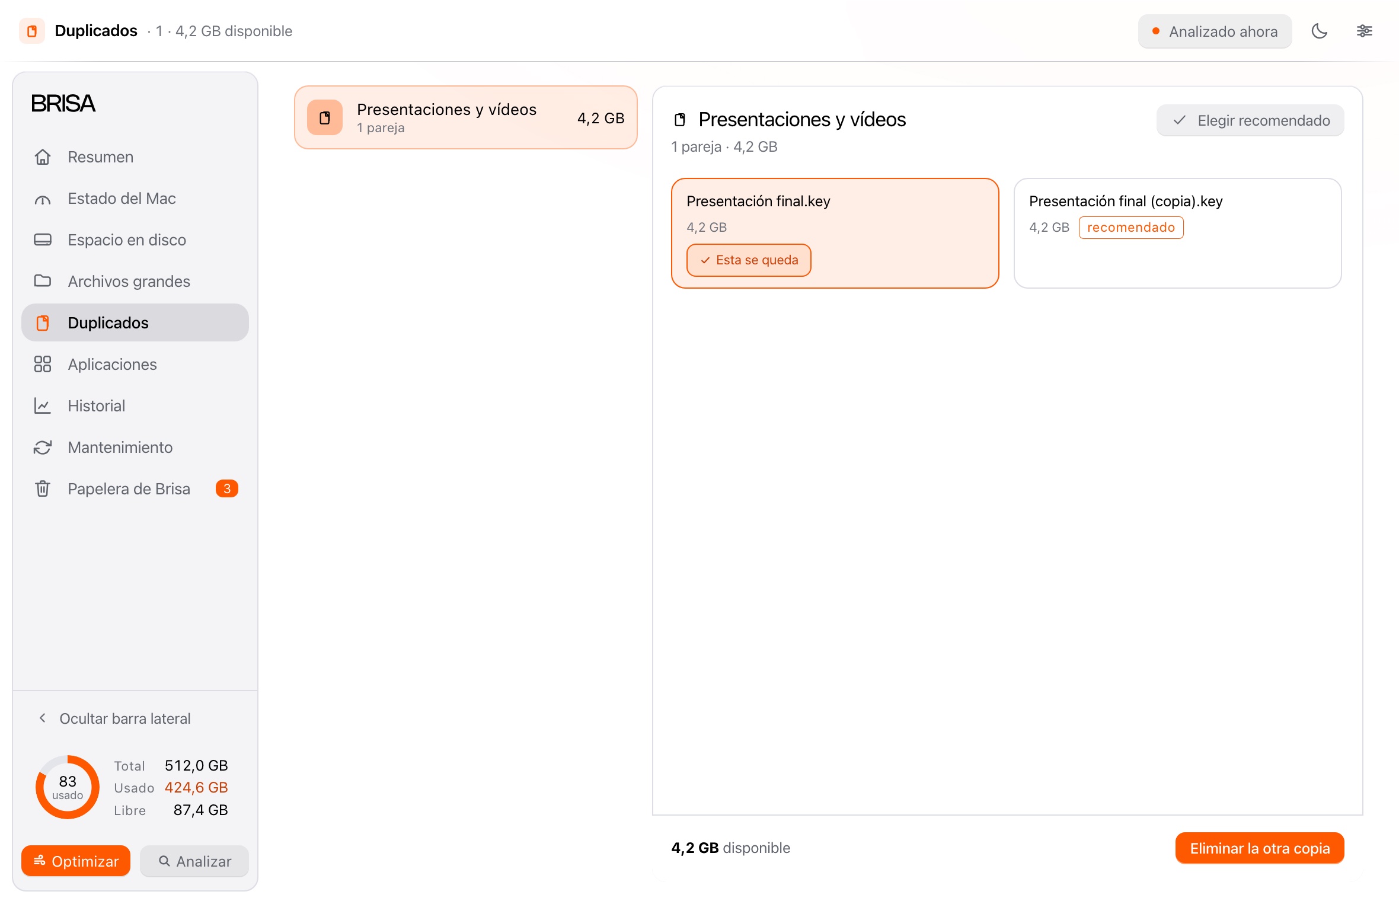This screenshot has height=901, width=1399.
Task: Click the Espacio en disco drive icon
Action: click(x=43, y=240)
